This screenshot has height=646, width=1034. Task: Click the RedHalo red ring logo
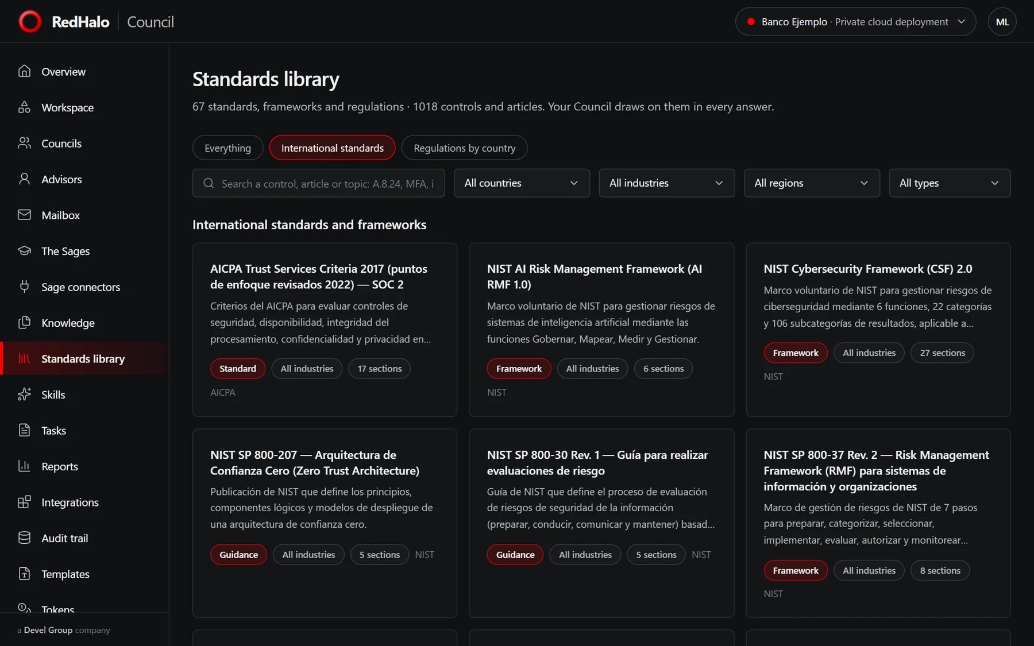pos(30,22)
